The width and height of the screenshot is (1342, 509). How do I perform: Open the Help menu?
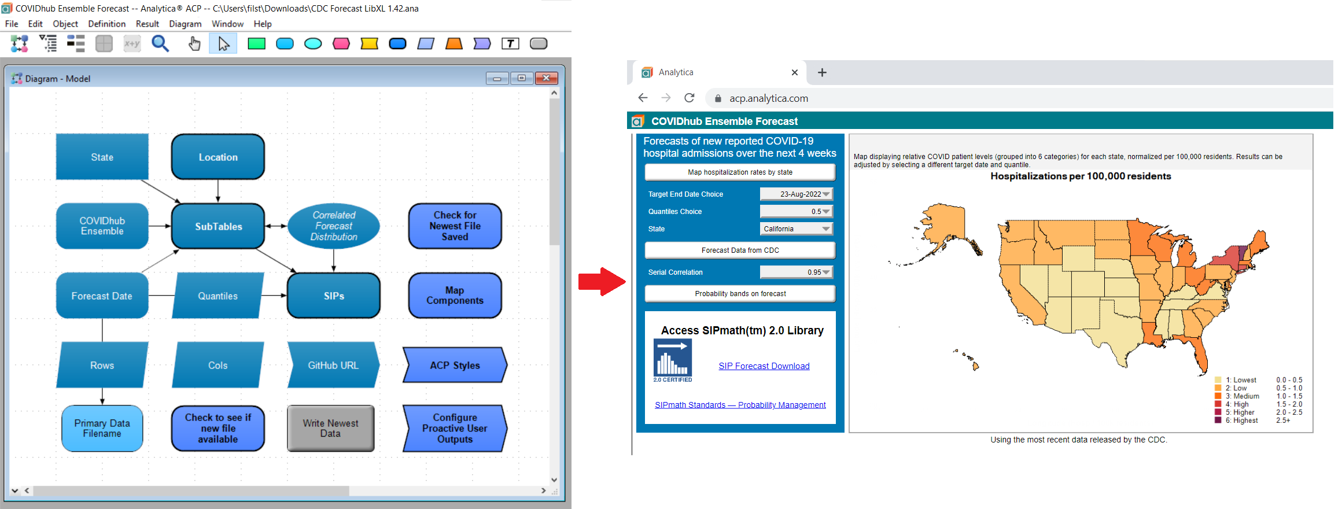click(263, 24)
